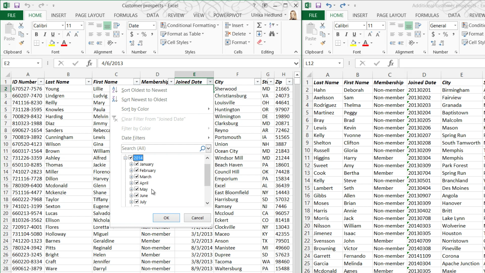Expand the January tree node
The image size is (485, 273).
[131, 164]
